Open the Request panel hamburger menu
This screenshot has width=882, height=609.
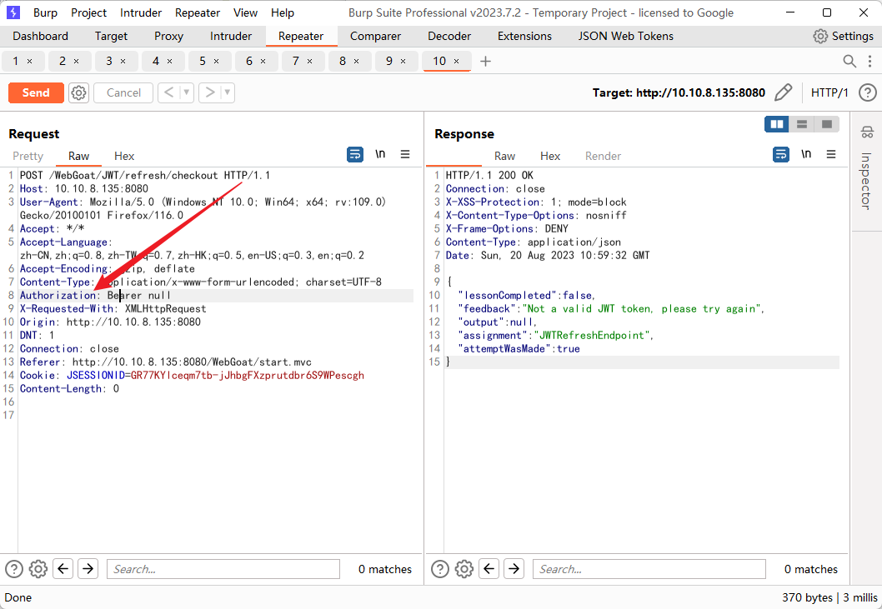pyautogui.click(x=405, y=154)
